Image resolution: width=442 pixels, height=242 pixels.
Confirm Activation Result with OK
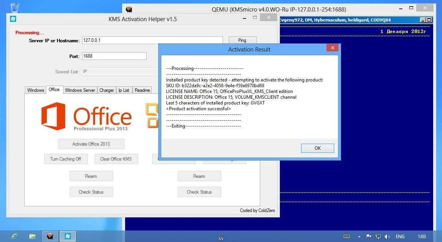317,148
